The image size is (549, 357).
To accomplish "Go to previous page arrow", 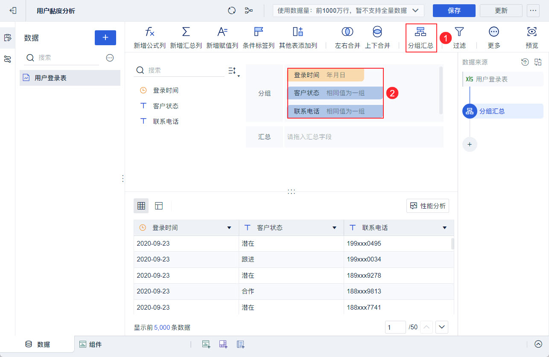I will (426, 327).
